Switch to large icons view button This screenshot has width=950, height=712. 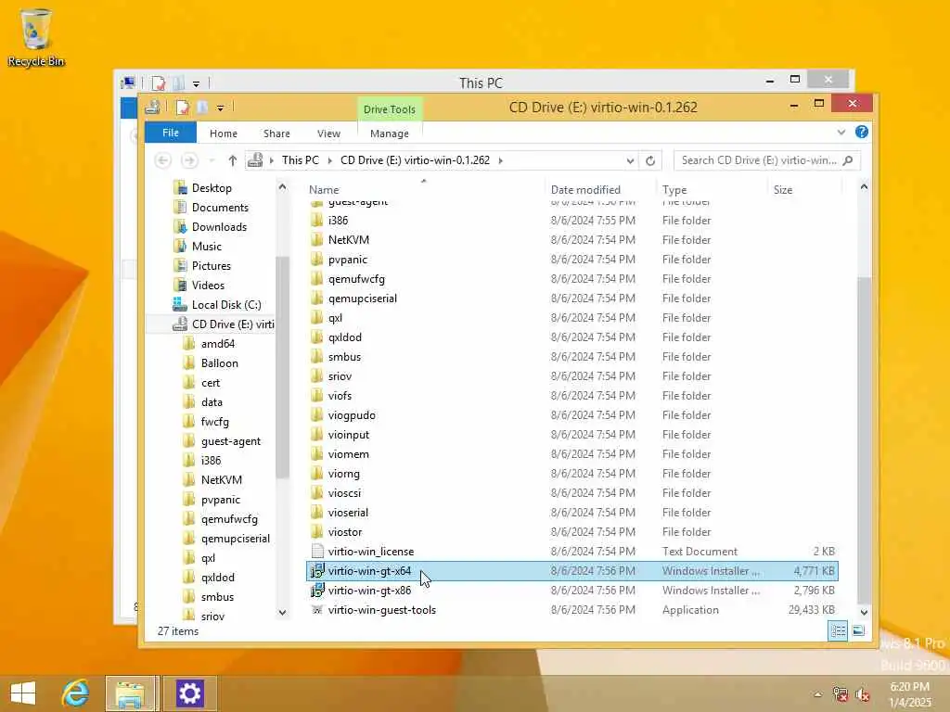point(858,631)
